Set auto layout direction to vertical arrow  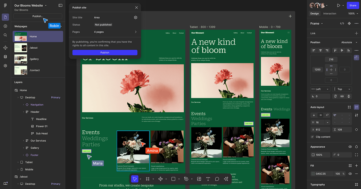[x=314, y=115]
